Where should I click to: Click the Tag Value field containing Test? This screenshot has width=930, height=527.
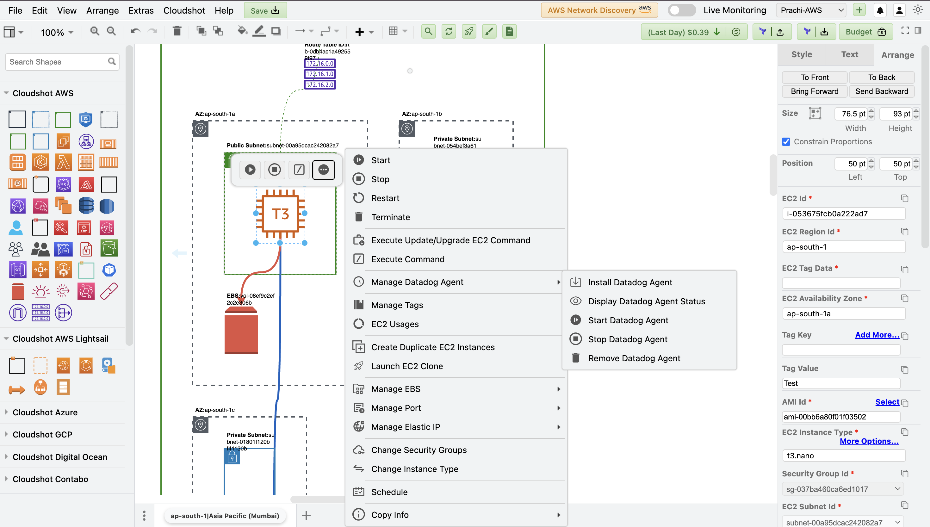pos(841,383)
